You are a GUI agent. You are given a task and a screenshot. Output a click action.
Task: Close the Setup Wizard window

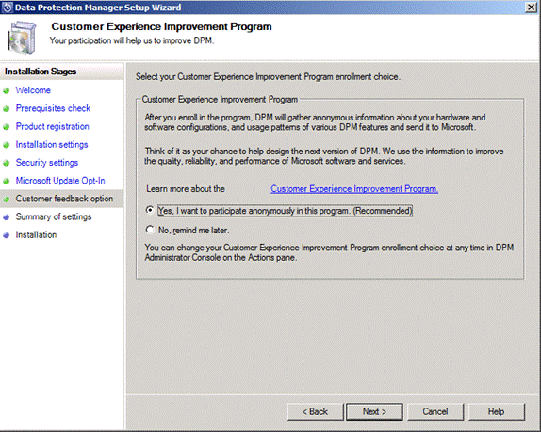point(531,8)
